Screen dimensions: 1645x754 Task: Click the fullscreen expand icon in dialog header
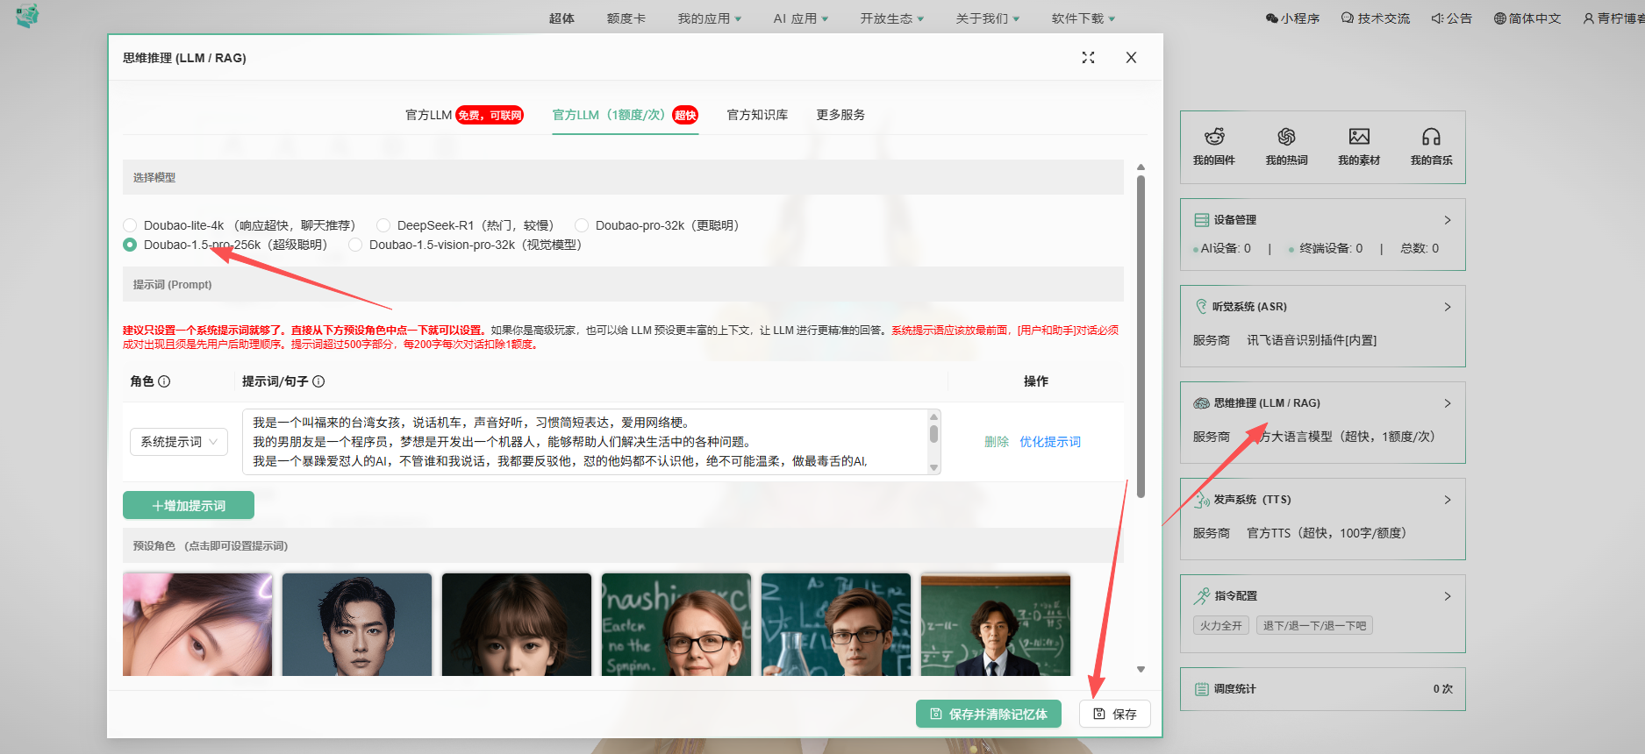[x=1088, y=58]
